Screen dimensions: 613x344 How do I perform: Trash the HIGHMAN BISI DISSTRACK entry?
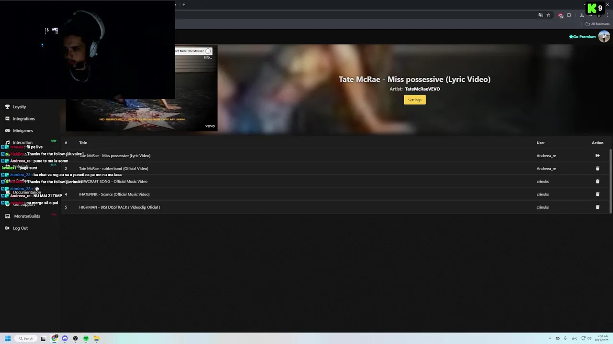coord(597,207)
